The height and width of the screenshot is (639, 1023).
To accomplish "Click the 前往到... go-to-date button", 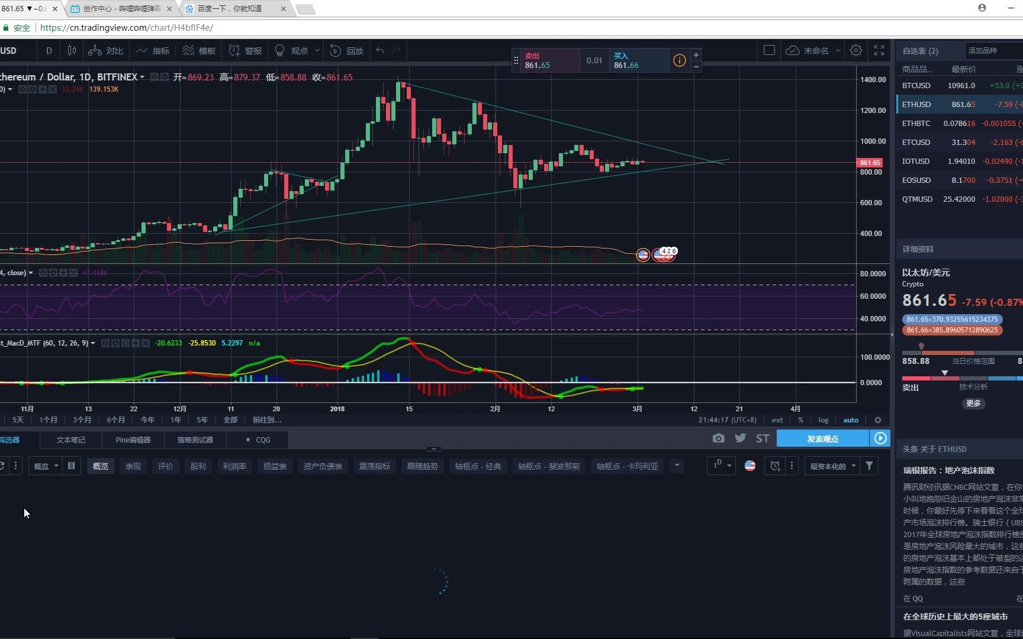I will click(267, 420).
